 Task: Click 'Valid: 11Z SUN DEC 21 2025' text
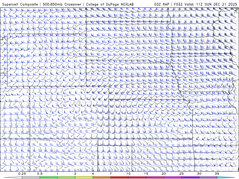211,4
